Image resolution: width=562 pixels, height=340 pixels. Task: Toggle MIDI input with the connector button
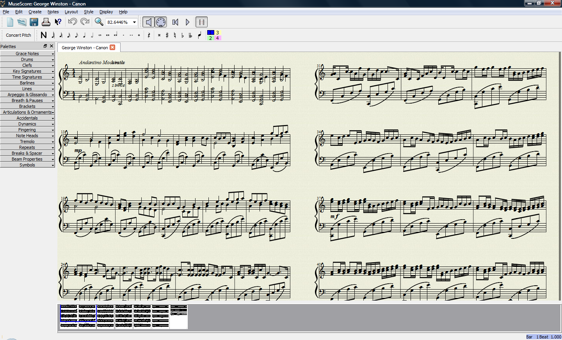tap(161, 22)
